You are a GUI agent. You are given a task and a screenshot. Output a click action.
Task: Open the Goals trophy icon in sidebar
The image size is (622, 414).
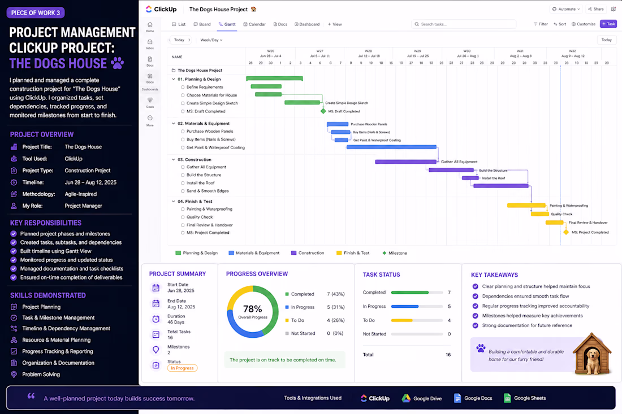click(x=150, y=100)
